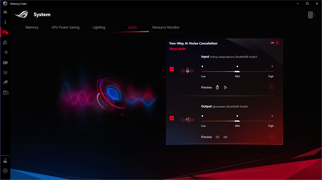Switch to the Memory tab
322x180 pixels.
click(x=32, y=27)
